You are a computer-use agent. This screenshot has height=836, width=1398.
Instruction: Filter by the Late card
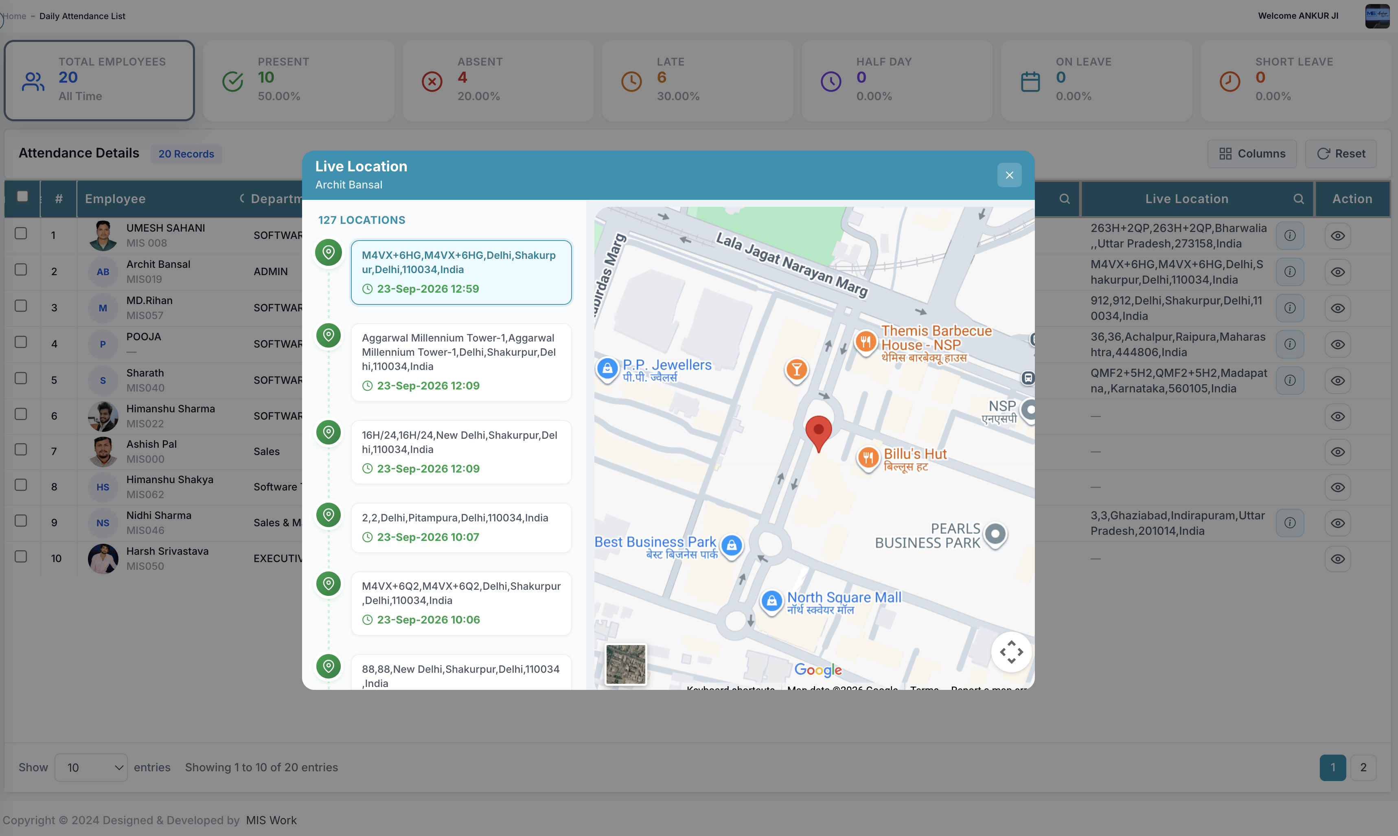(x=698, y=81)
